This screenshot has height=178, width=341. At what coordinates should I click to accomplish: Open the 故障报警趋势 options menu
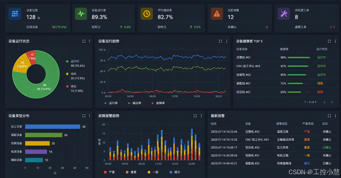tap(201, 116)
